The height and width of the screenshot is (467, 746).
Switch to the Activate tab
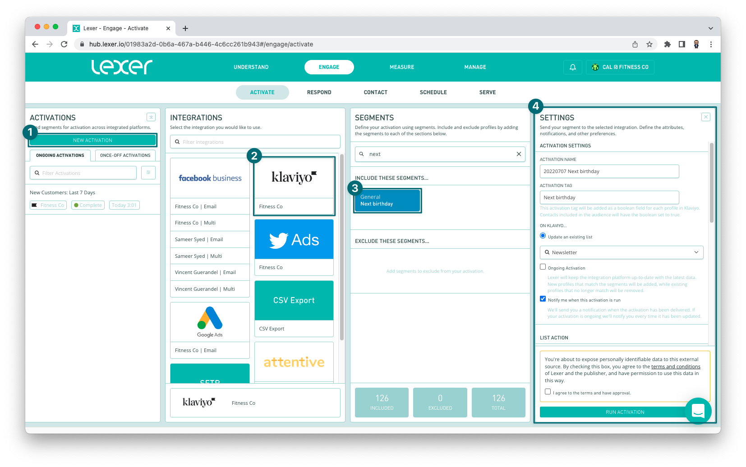(x=262, y=92)
